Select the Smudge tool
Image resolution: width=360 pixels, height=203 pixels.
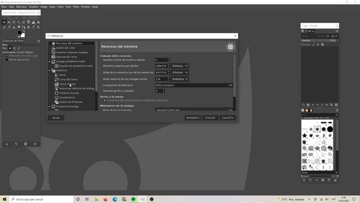19,27
